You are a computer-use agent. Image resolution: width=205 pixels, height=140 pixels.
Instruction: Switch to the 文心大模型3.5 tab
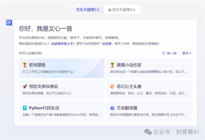point(88,10)
